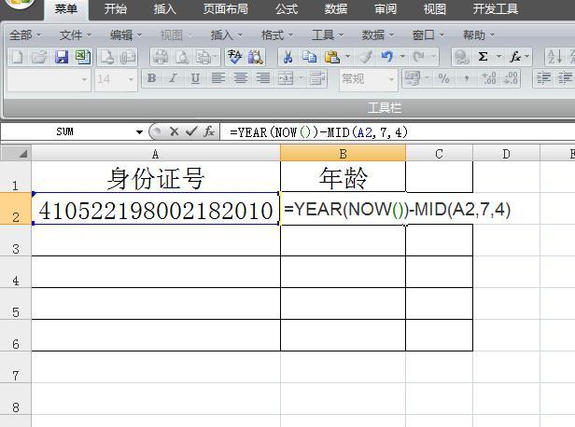Click the Comma Style icon
The image size is (575, 427).
pyautogui.click(x=466, y=78)
